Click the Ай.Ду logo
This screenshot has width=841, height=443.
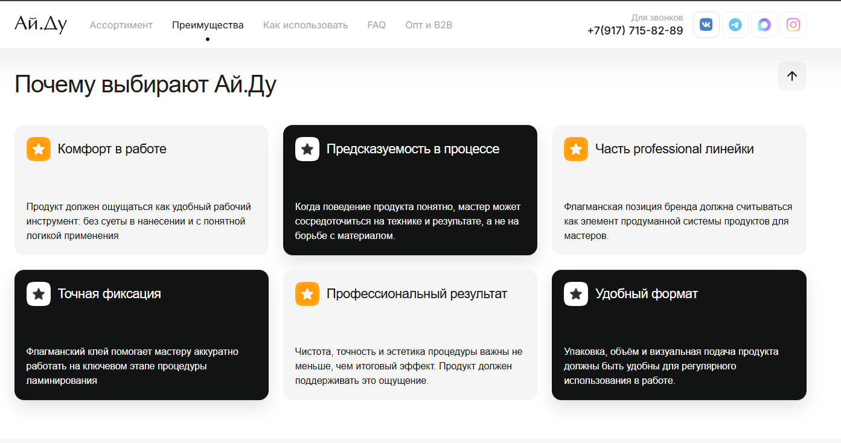40,24
